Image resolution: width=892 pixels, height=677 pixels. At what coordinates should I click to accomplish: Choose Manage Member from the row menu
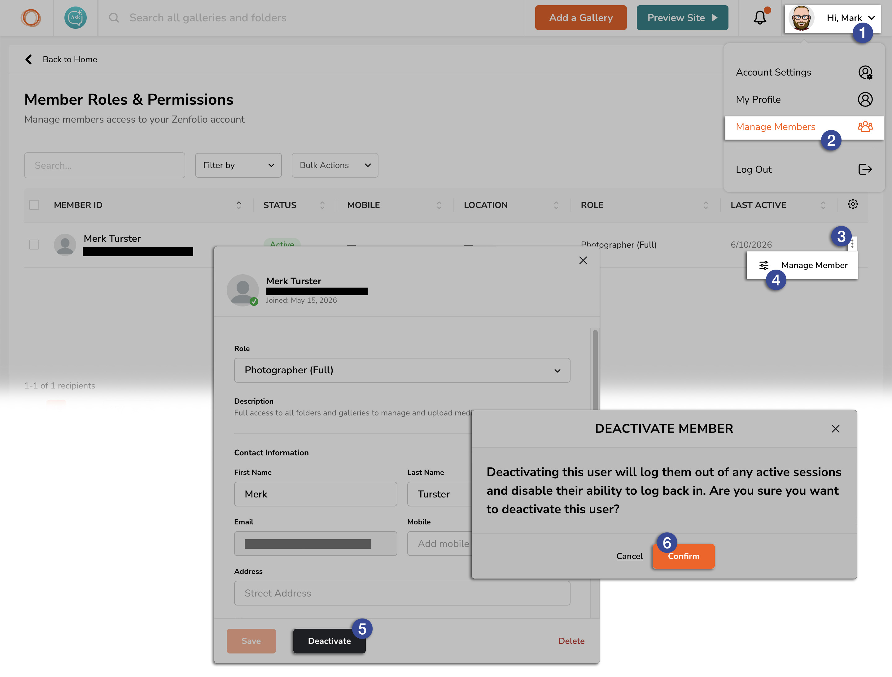(802, 265)
